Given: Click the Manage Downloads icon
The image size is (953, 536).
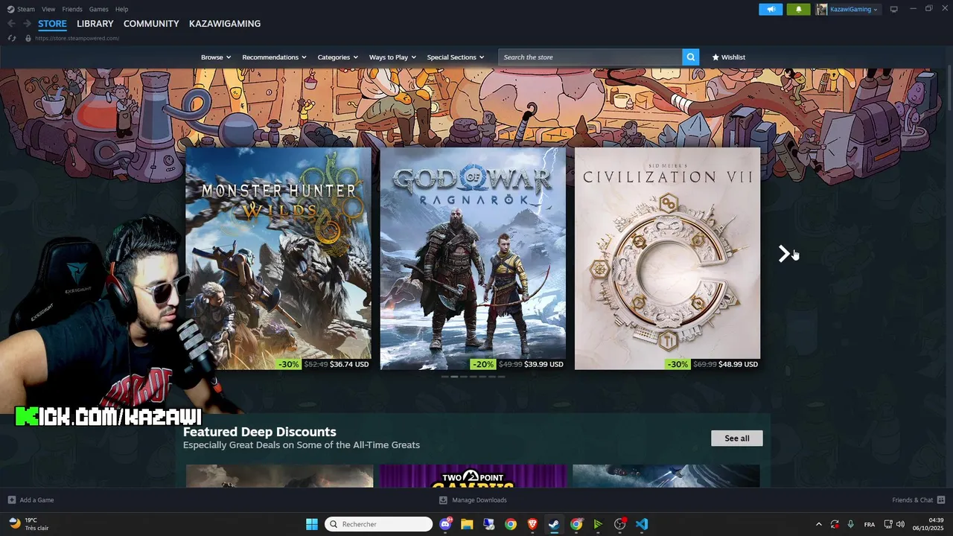Looking at the screenshot, I should coord(443,500).
